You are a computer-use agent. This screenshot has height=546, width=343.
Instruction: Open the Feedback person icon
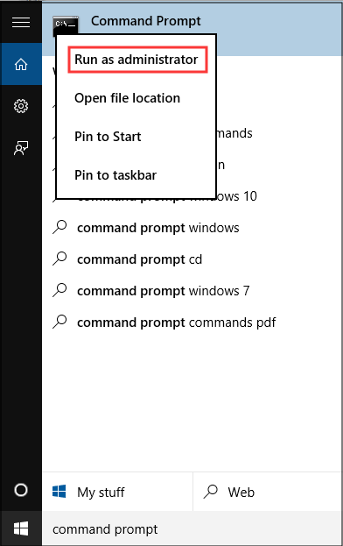[21, 148]
